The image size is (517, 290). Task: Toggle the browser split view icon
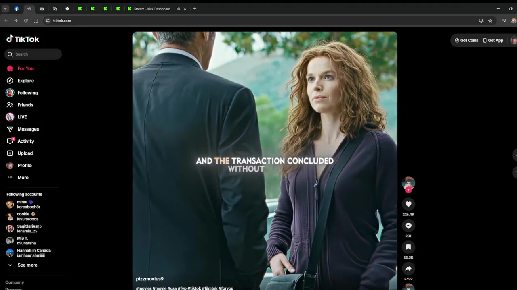[x=36, y=21]
